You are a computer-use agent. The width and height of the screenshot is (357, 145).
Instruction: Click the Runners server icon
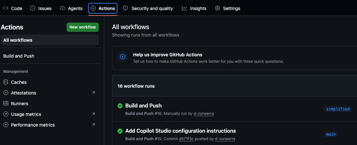coord(6,104)
